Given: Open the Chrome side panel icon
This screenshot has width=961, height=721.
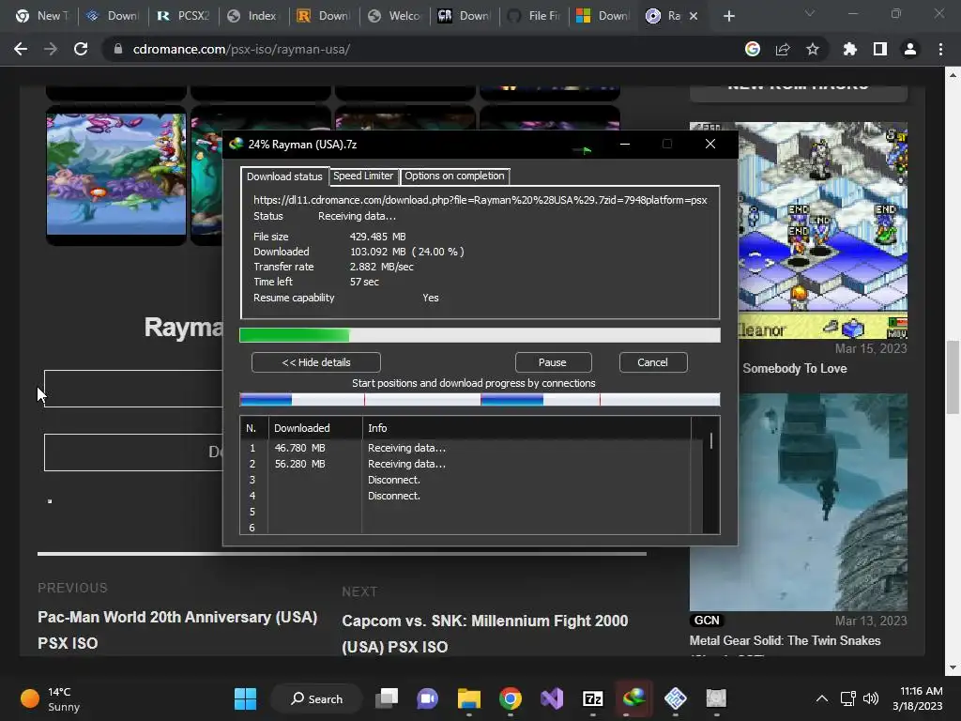Looking at the screenshot, I should pyautogui.click(x=879, y=49).
